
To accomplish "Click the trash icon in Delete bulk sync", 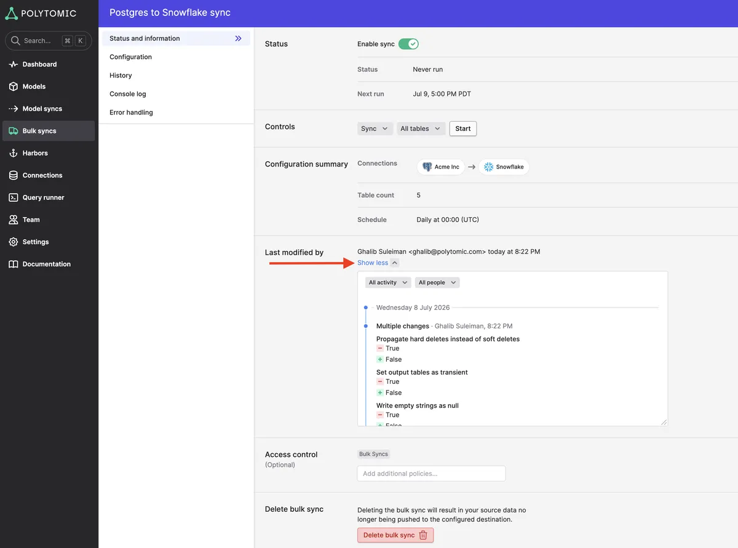I will pos(423,535).
